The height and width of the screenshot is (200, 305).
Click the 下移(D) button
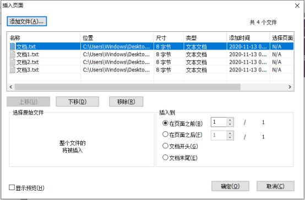pos(78,102)
